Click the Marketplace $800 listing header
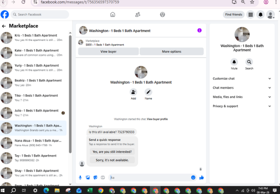 (105, 43)
